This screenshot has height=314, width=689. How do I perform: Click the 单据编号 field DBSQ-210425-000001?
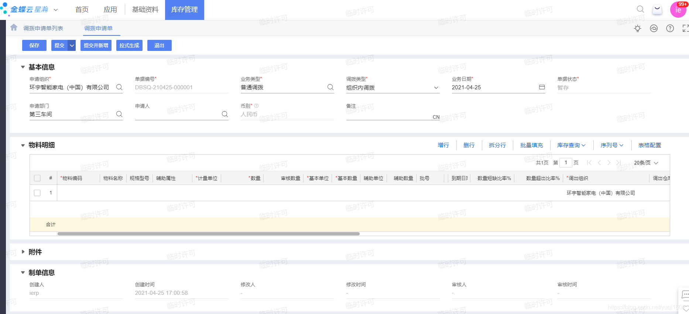pyautogui.click(x=182, y=87)
